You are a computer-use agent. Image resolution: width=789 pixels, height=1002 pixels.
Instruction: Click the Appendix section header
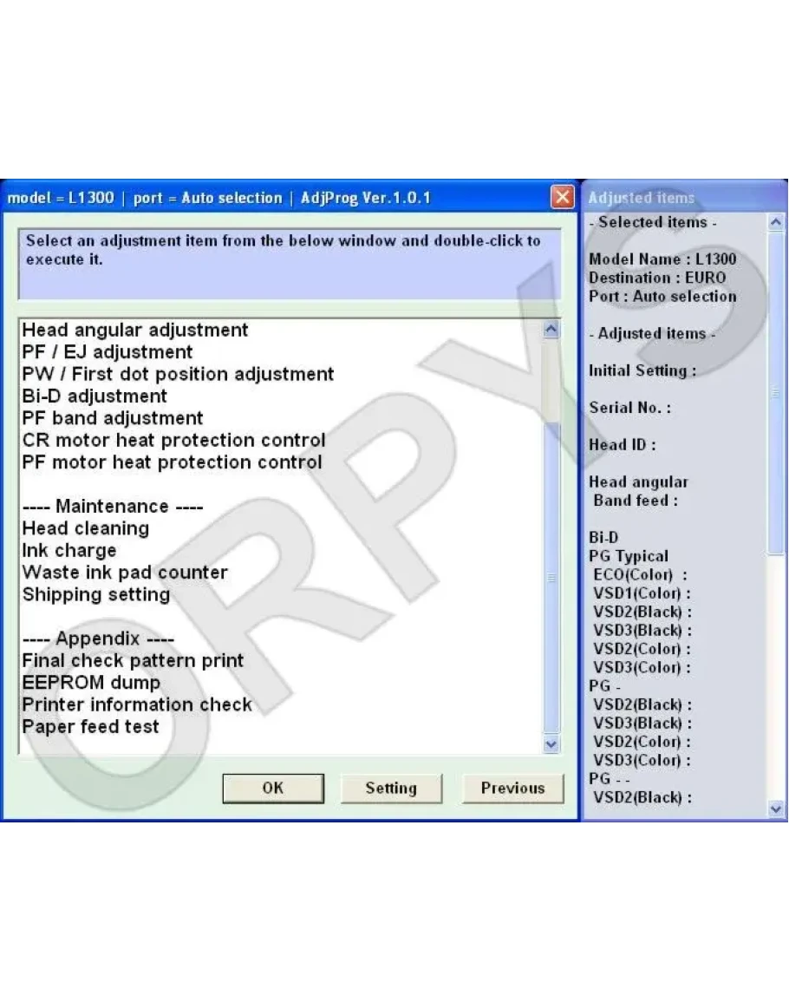click(98, 639)
